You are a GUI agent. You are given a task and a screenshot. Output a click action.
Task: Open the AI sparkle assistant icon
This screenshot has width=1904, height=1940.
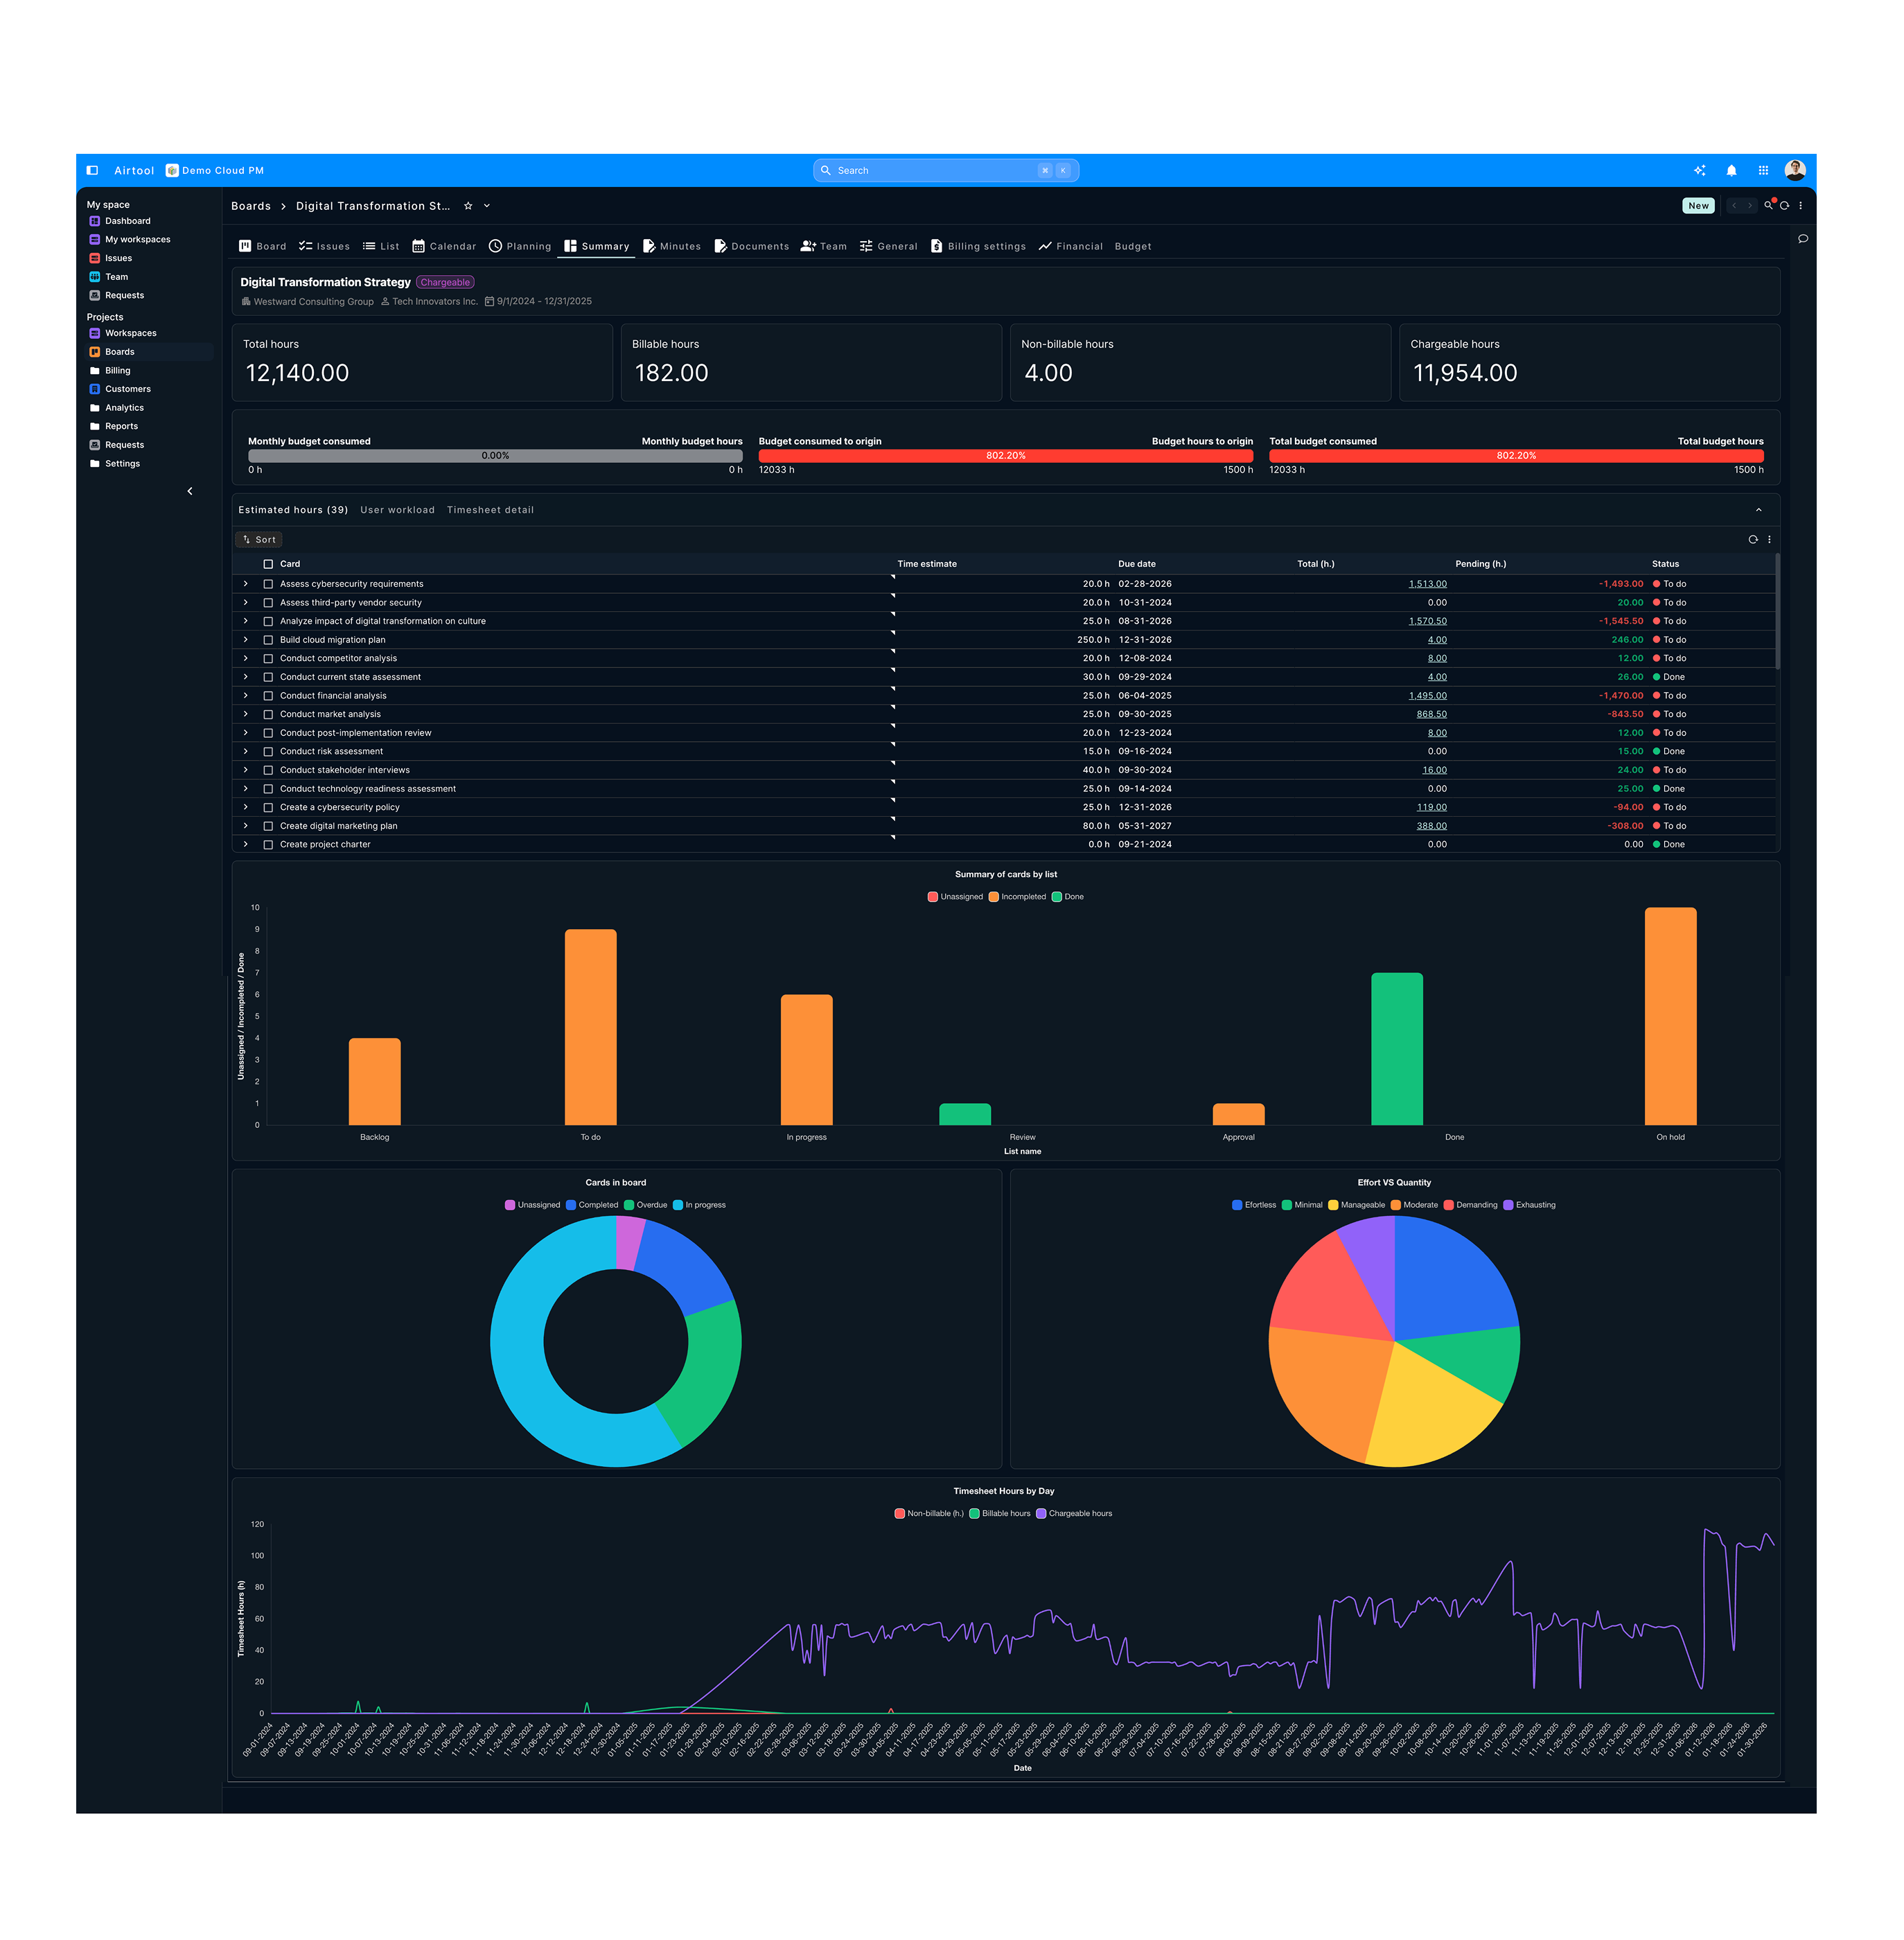click(x=1699, y=170)
